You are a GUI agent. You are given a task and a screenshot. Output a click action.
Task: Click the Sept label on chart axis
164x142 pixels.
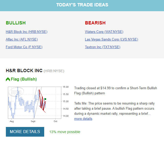(x=33, y=121)
